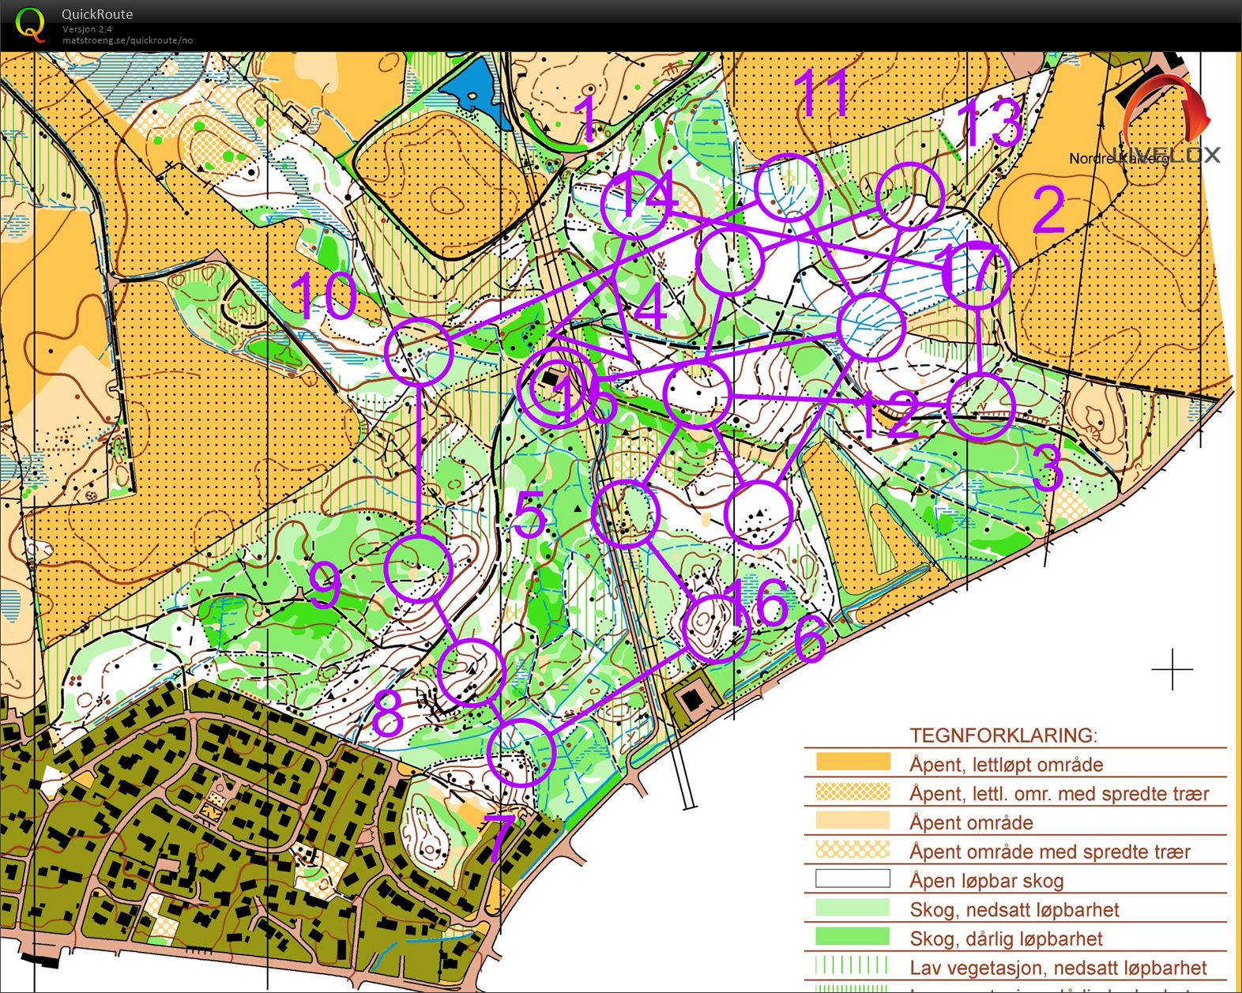Click the control circle by number 8

pos(471,672)
